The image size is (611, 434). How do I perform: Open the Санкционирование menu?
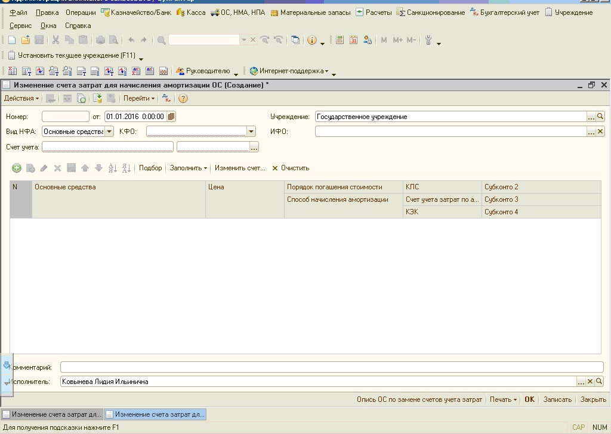[x=431, y=13]
